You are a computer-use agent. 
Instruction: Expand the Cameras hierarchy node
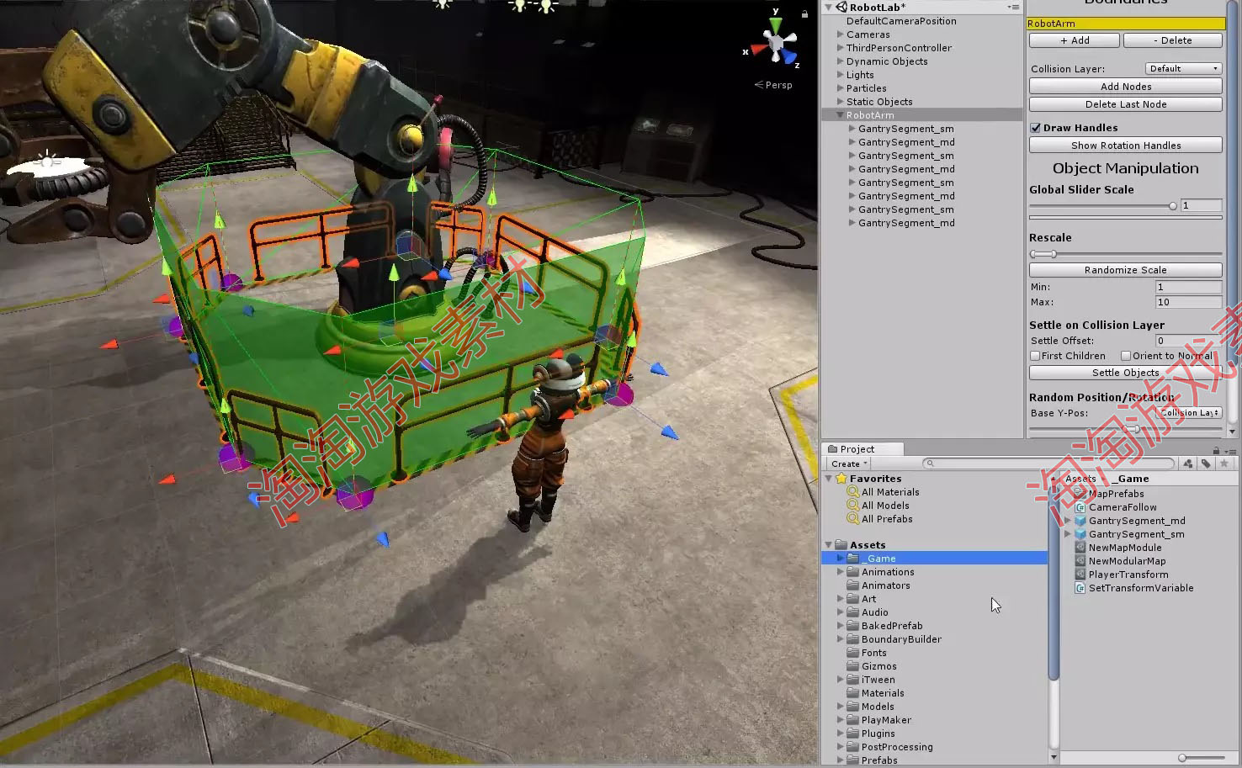[840, 34]
